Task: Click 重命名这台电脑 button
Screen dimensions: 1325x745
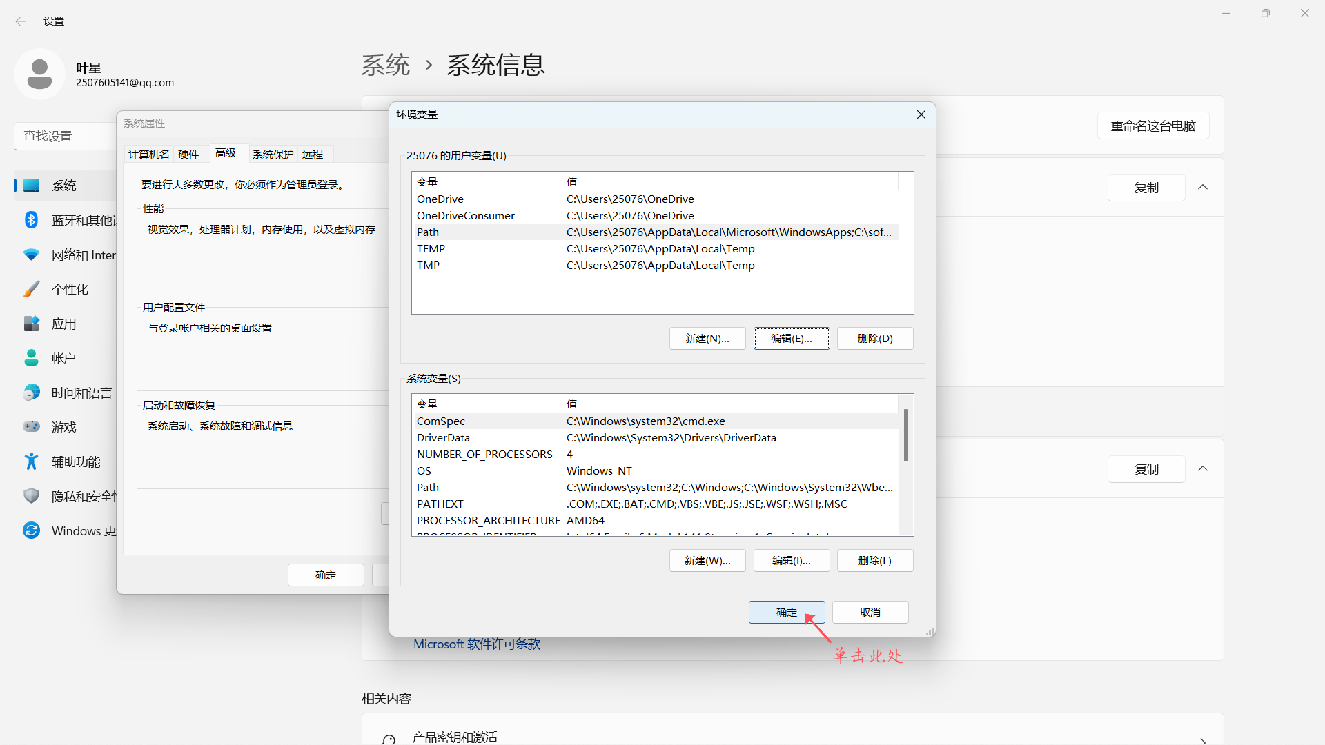Action: click(1152, 126)
